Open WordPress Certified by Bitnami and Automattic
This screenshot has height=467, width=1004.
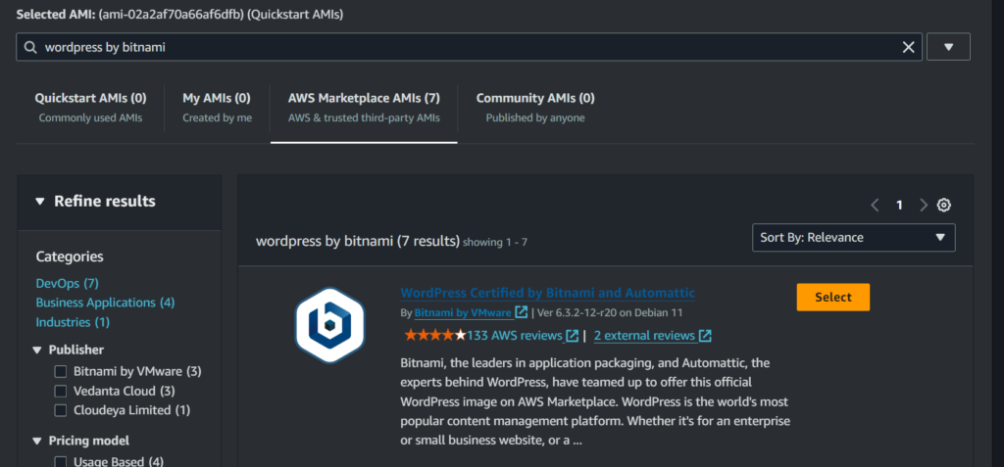[x=547, y=293]
